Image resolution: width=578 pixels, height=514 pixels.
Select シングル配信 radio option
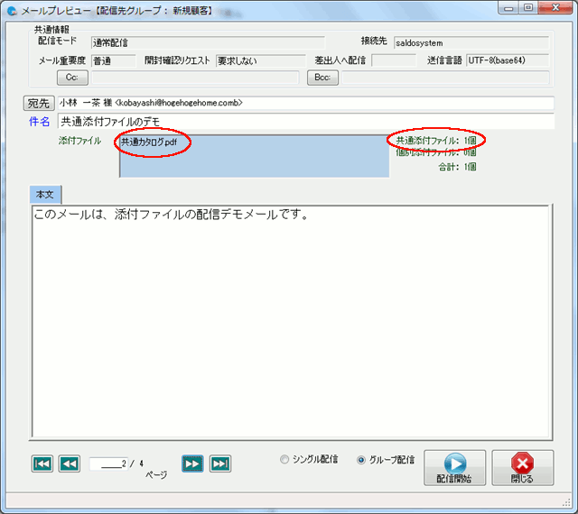(x=285, y=460)
